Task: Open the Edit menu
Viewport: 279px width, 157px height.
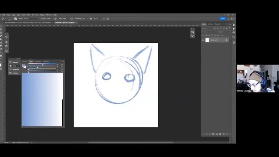Action: point(3,15)
